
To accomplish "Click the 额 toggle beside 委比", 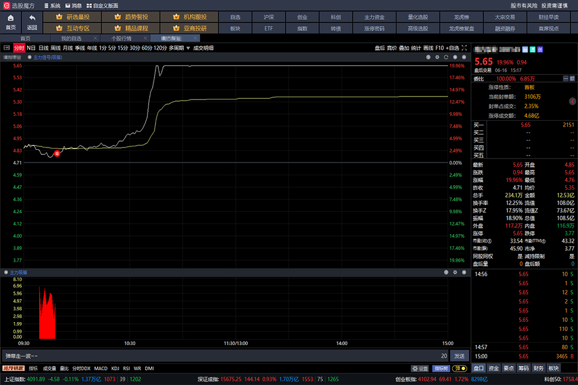I will pyautogui.click(x=572, y=79).
